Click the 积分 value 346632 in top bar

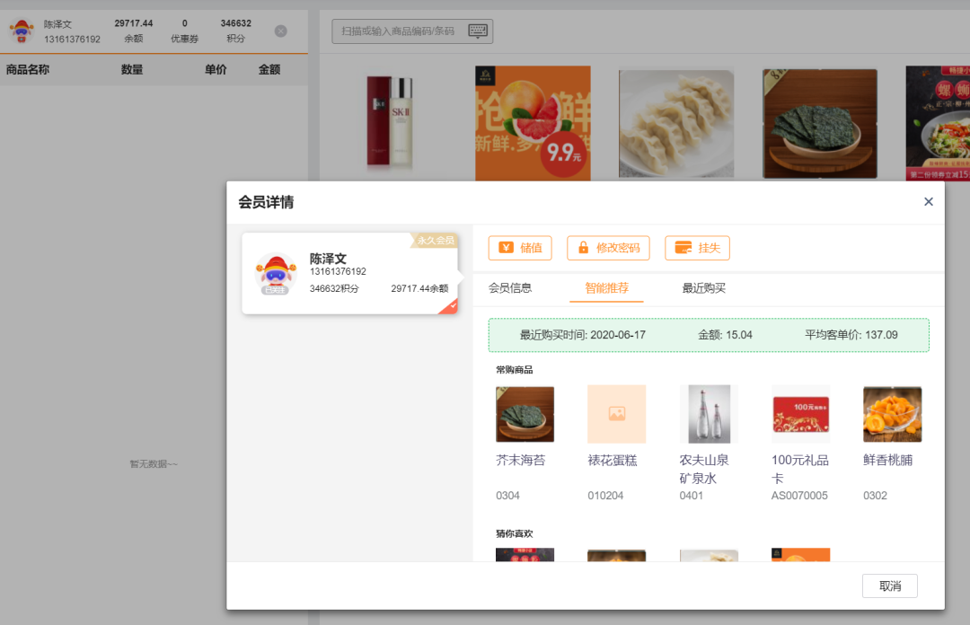235,23
